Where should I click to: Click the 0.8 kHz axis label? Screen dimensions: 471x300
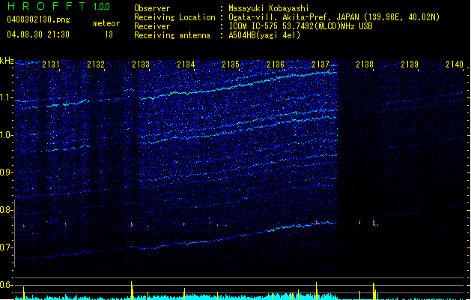(7, 210)
